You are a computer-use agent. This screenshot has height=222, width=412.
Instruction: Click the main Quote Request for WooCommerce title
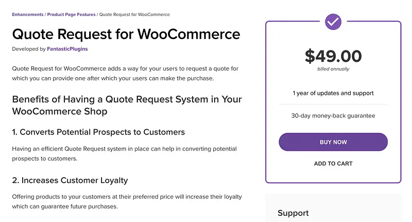(x=126, y=35)
